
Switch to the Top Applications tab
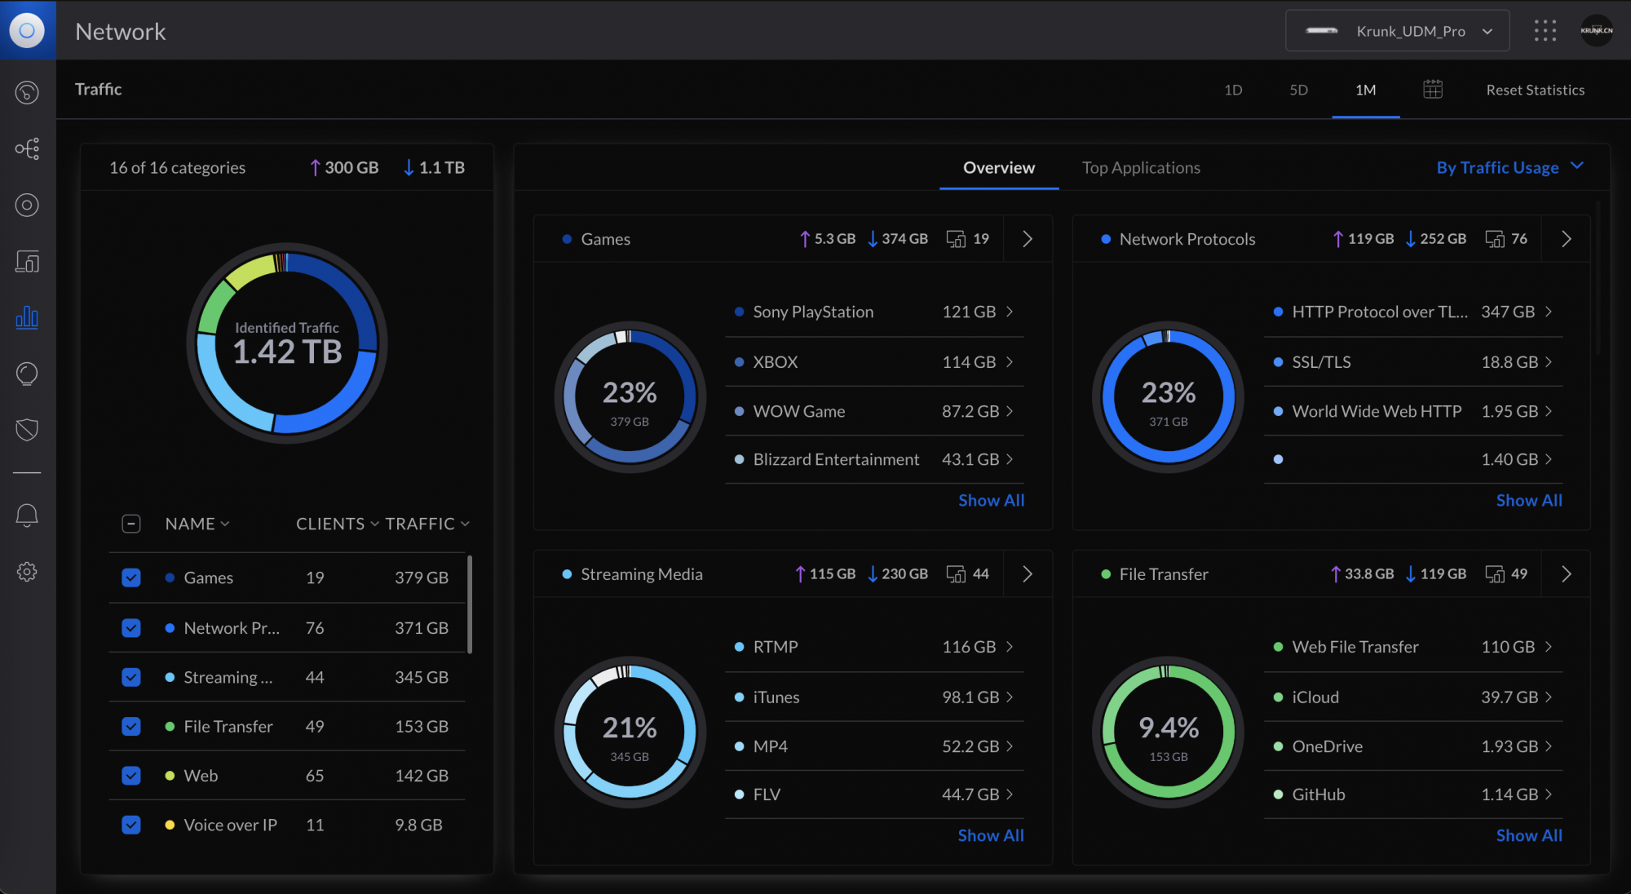click(1140, 167)
